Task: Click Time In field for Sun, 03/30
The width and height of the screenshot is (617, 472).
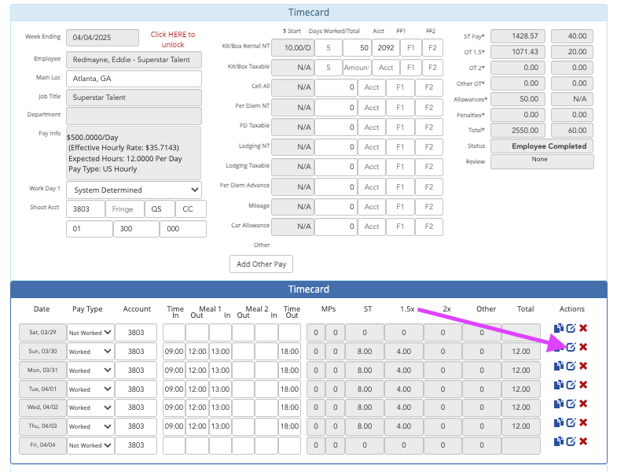Action: (x=174, y=352)
